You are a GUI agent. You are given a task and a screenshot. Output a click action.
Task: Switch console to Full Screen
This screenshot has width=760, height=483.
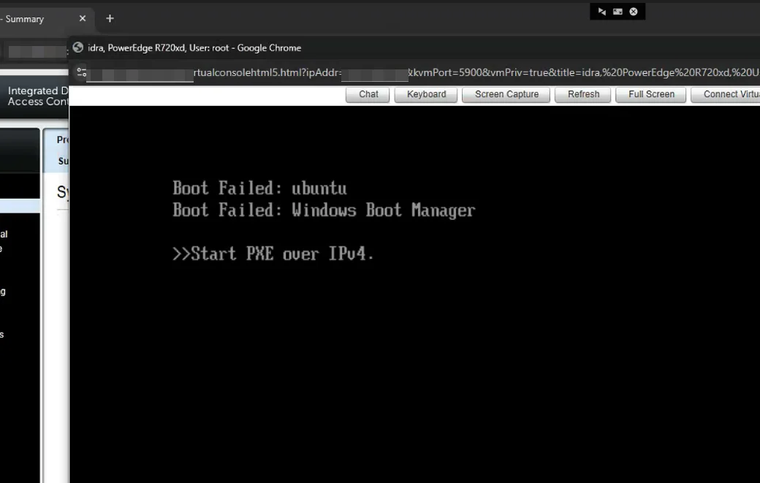pyautogui.click(x=651, y=94)
